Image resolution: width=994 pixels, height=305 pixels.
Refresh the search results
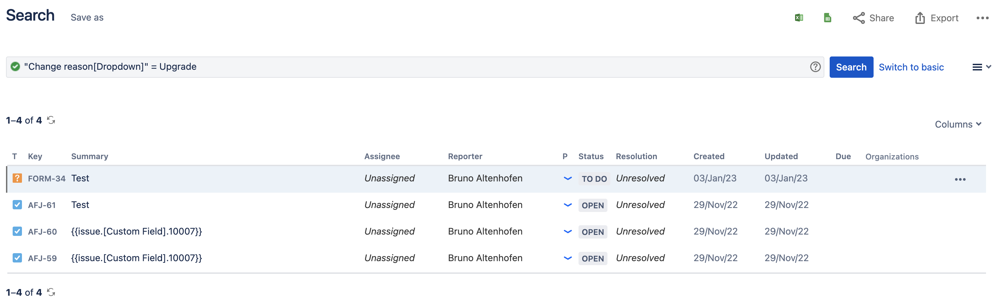(x=52, y=120)
